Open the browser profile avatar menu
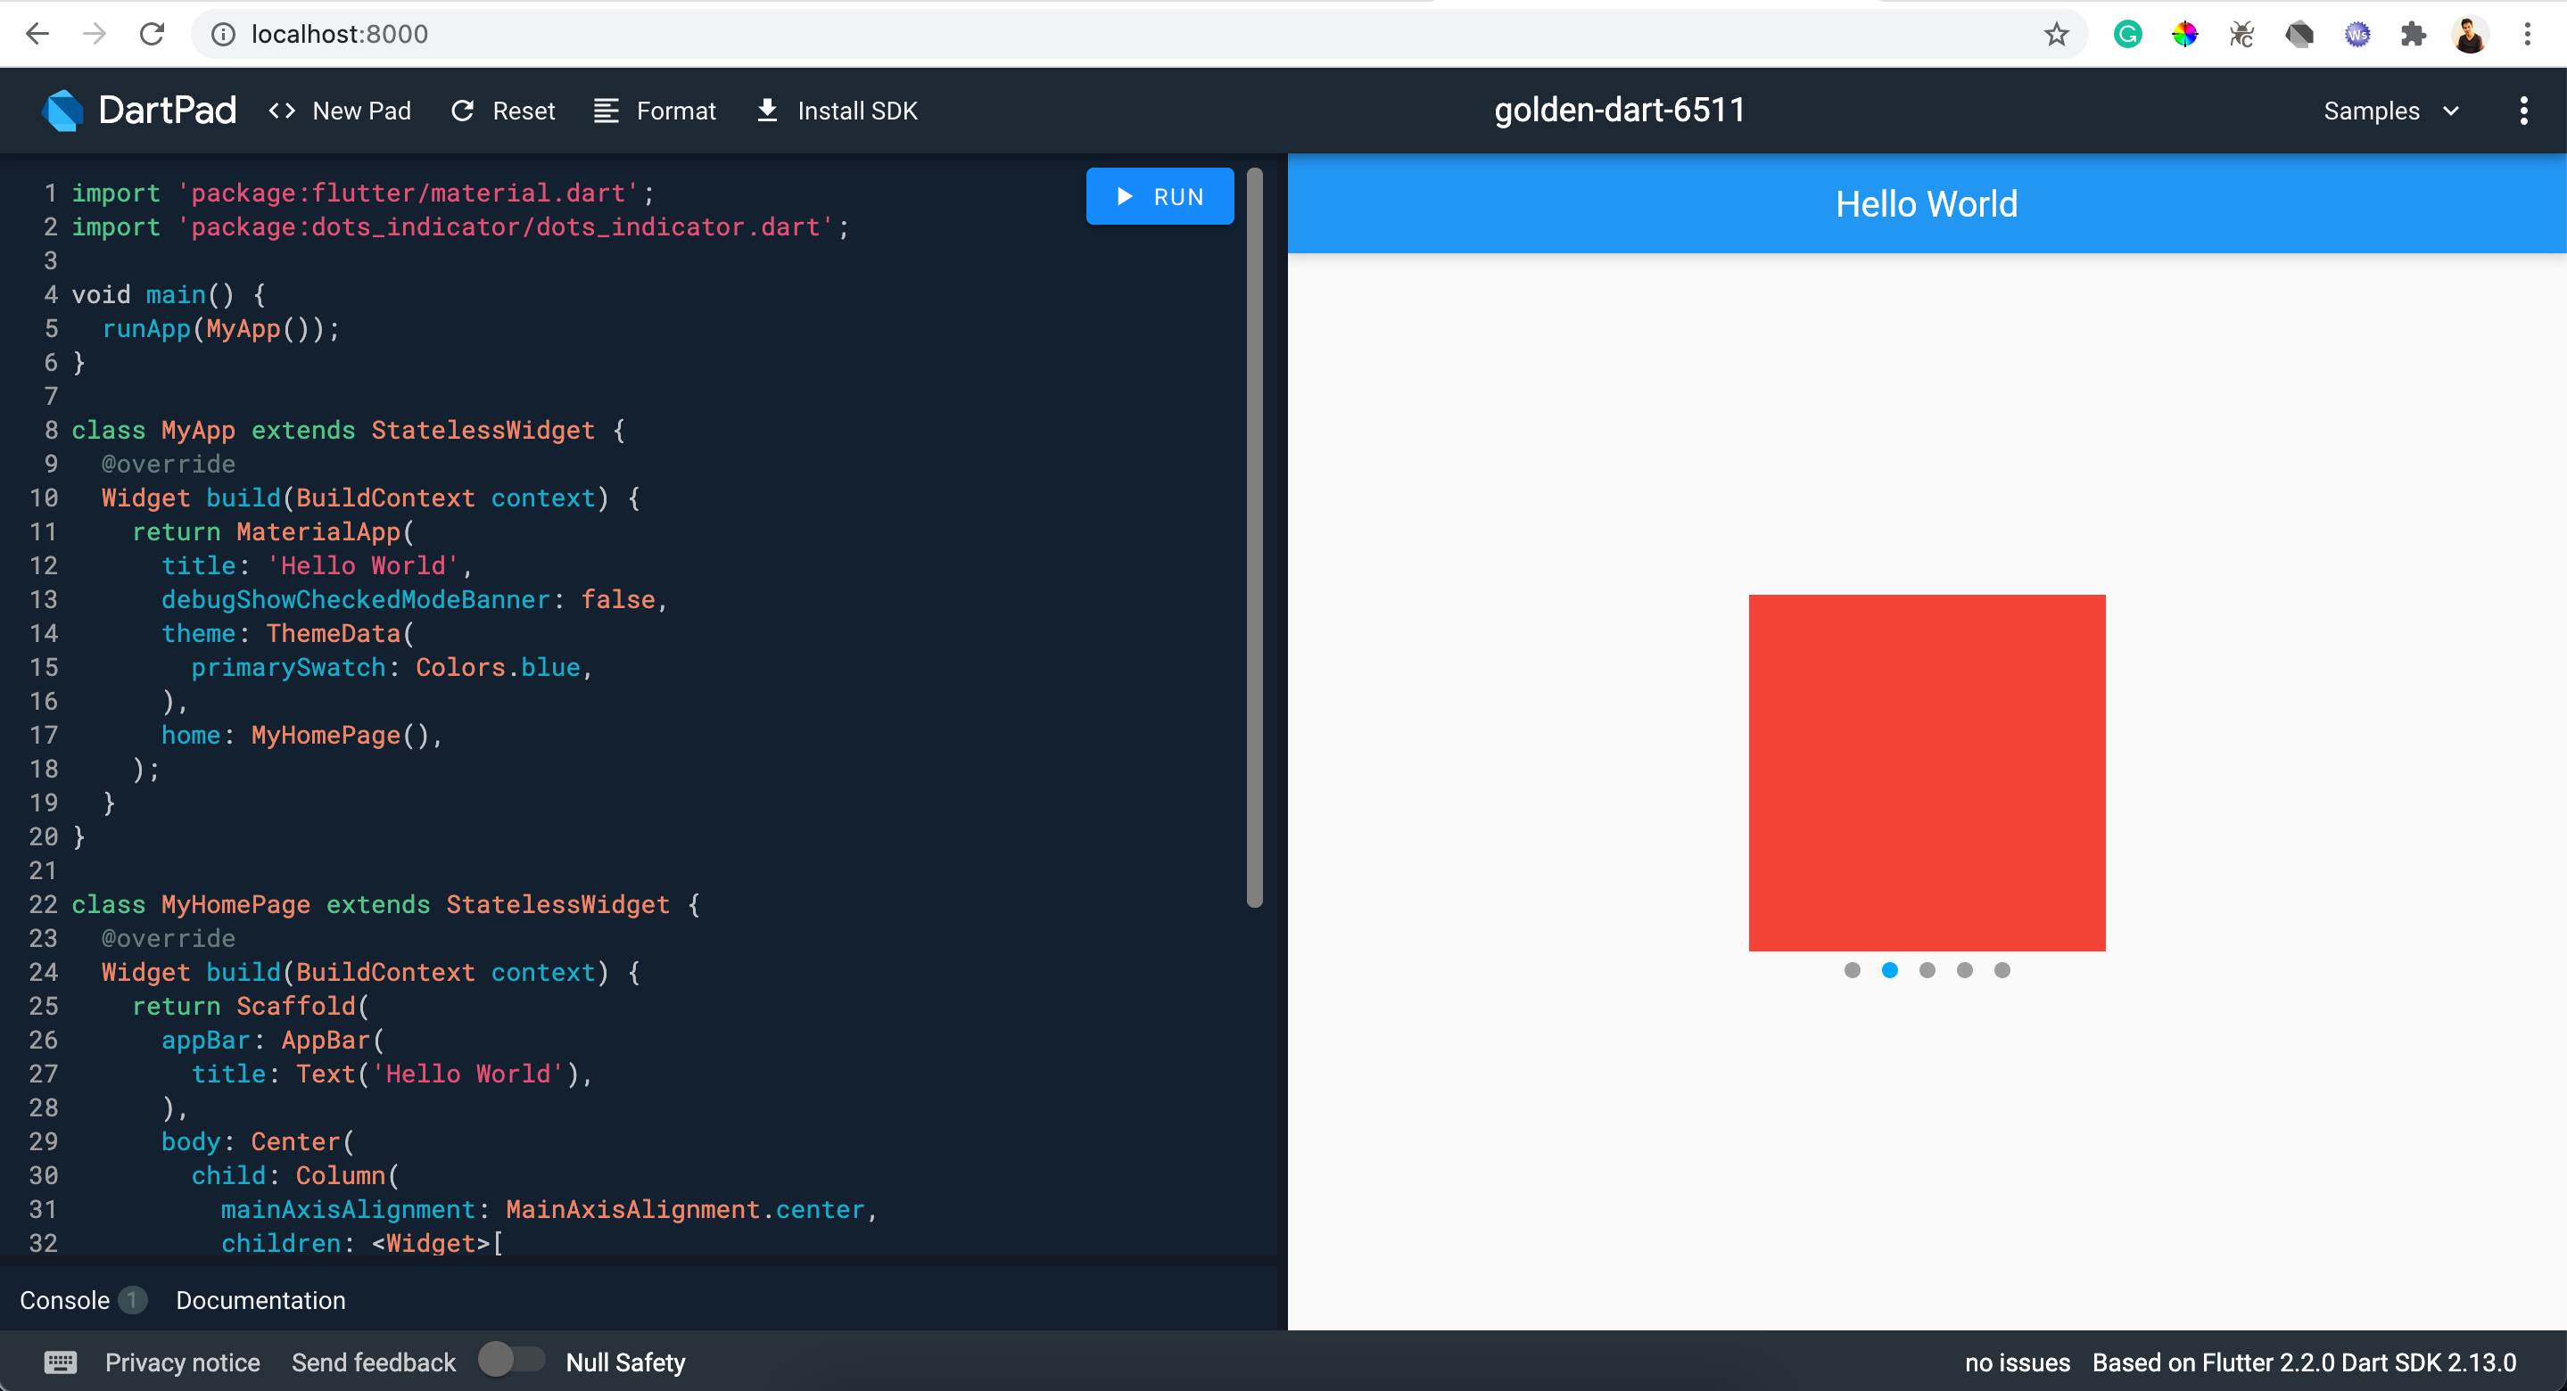Screen dimensions: 2567x1391 pyautogui.click(x=2470, y=34)
